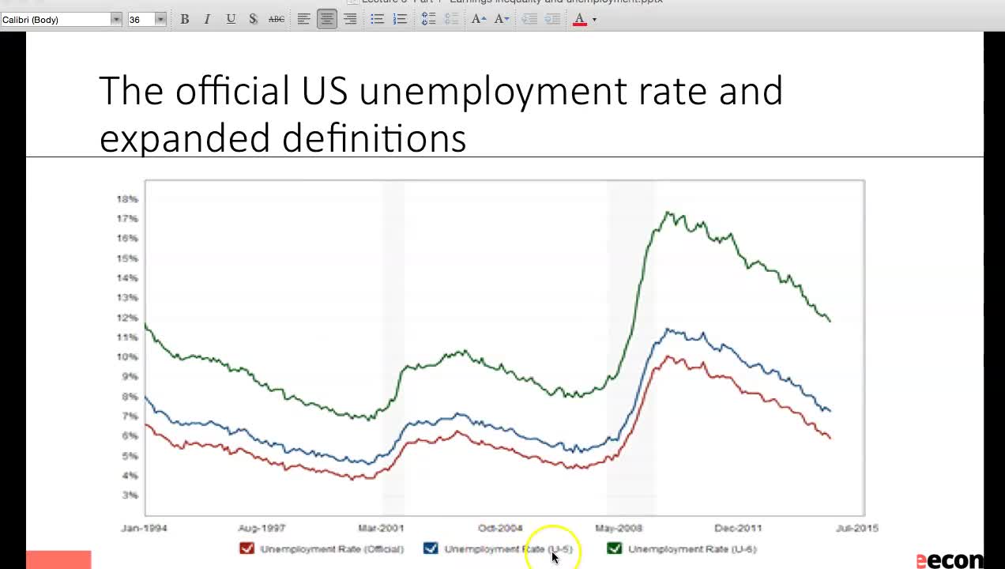Align text right
The width and height of the screenshot is (1005, 569).
(x=350, y=19)
